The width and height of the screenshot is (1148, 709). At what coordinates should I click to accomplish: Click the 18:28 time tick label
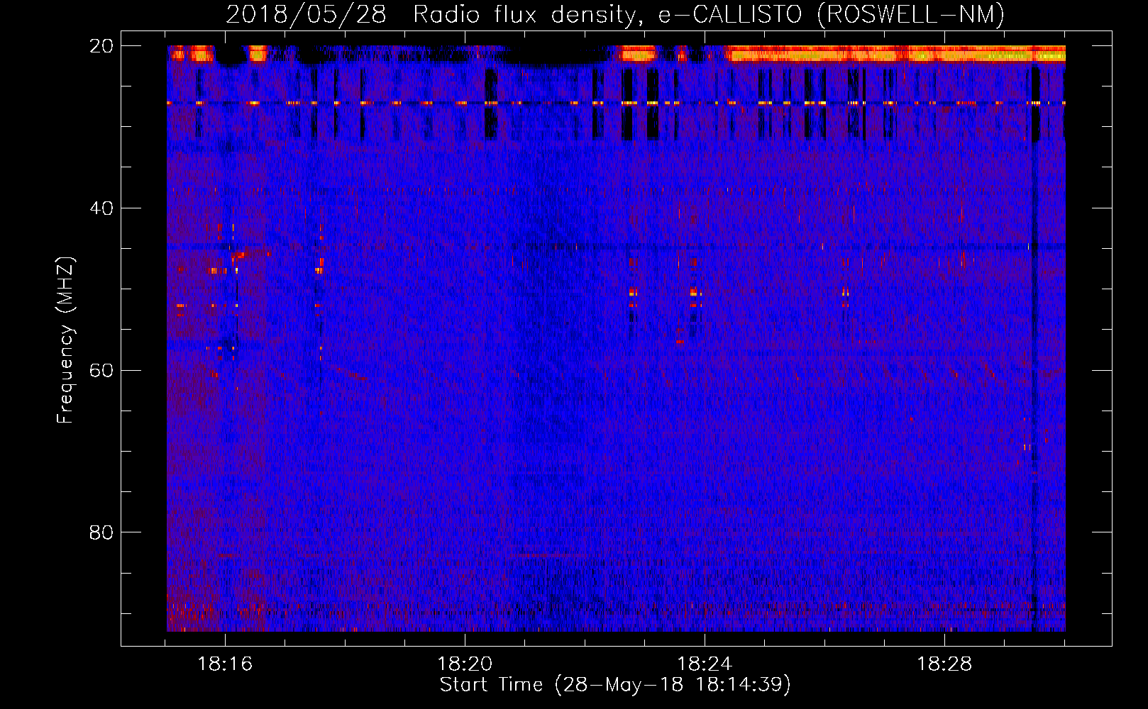coord(944,664)
